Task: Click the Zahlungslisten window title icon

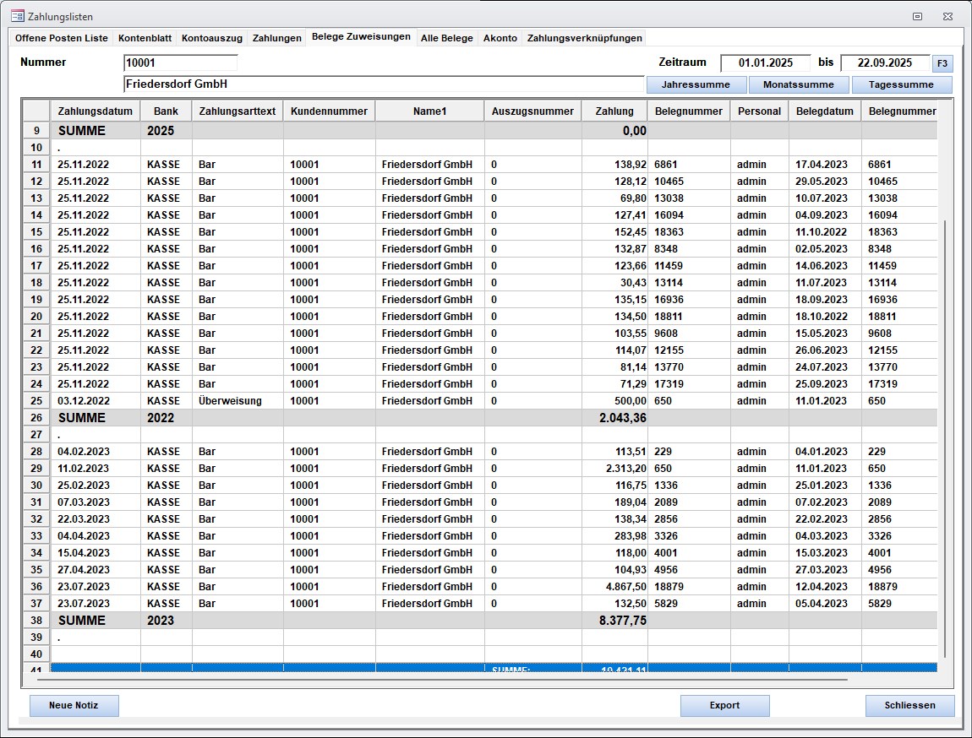Action: pos(16,16)
